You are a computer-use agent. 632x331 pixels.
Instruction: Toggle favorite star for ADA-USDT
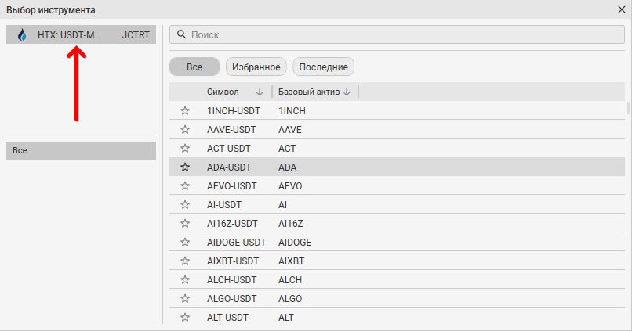(185, 167)
